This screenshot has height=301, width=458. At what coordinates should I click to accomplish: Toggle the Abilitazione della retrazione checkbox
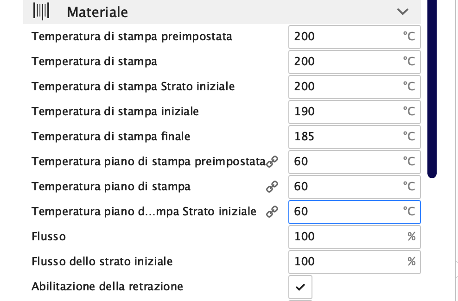pyautogui.click(x=300, y=287)
